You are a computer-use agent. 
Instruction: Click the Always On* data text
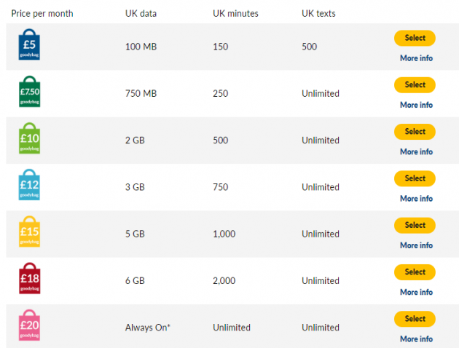tap(148, 328)
